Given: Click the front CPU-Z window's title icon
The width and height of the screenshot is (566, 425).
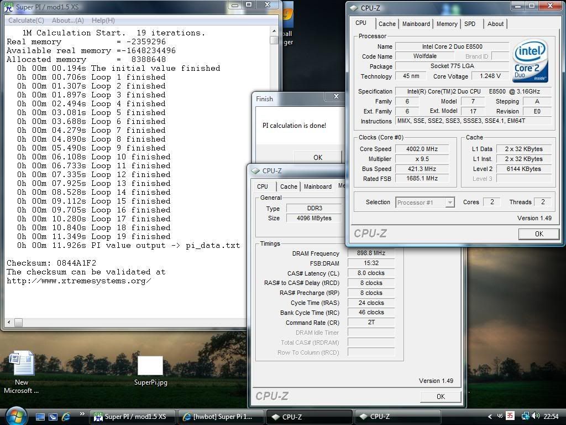Looking at the screenshot, I should (354, 8).
